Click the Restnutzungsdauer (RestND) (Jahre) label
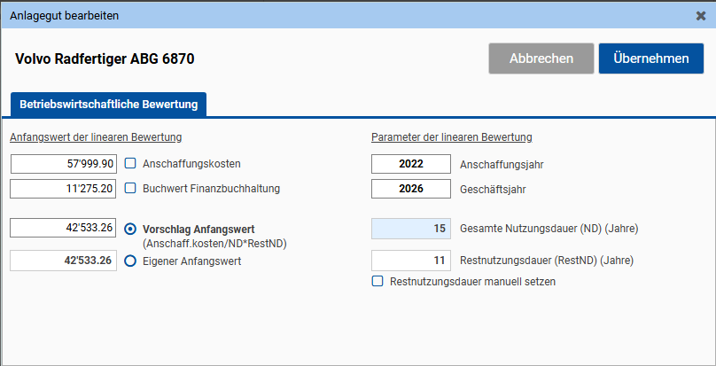Viewport: 716px width, 366px height. point(547,261)
